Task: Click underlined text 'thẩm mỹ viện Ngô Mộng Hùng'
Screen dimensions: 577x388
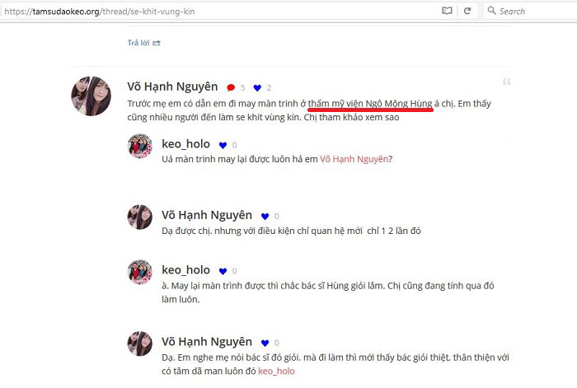Action: tap(370, 104)
